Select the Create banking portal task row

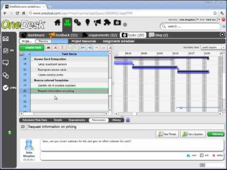pos(70,75)
